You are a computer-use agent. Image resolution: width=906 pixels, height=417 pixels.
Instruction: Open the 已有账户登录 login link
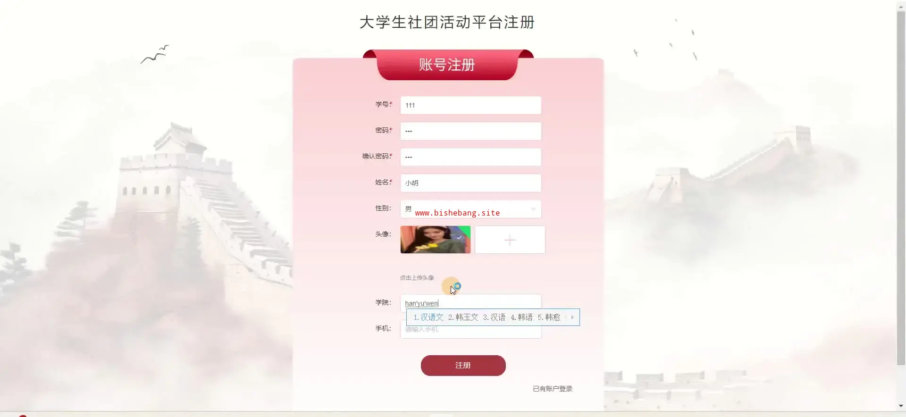552,388
